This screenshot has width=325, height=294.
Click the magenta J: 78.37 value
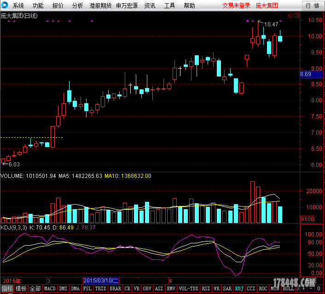point(86,227)
